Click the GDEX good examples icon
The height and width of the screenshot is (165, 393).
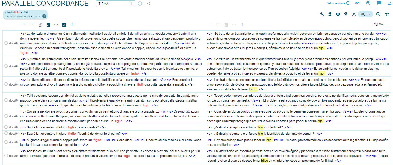(x=40, y=25)
